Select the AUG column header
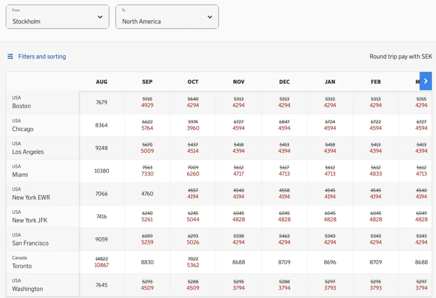This screenshot has height=298, width=436. (101, 82)
